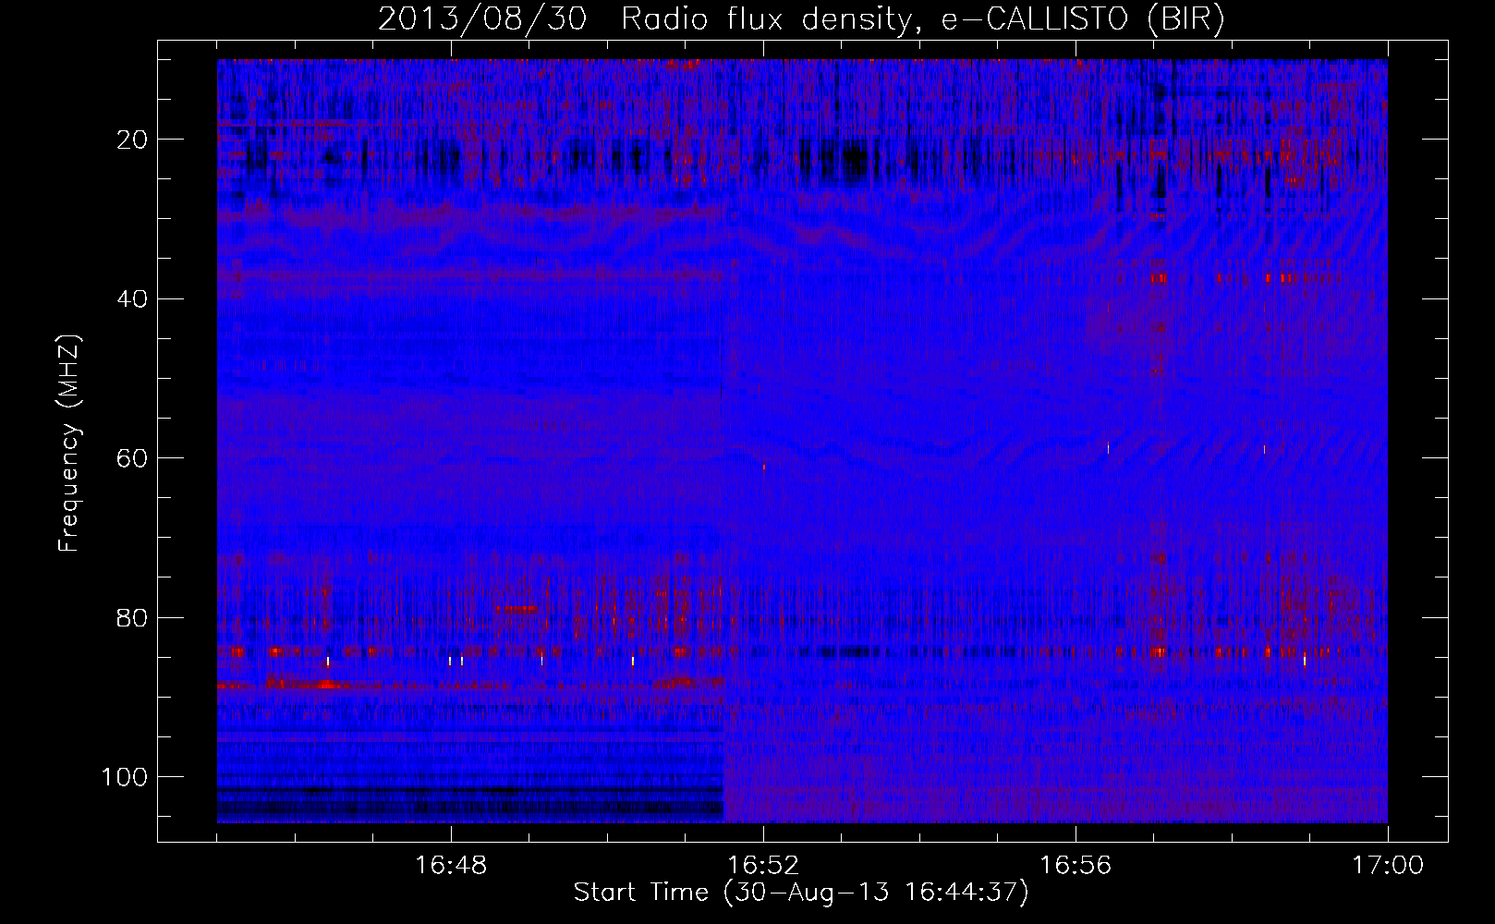Click the '80' frequency tick label
The height and width of the screenshot is (924, 1495).
(x=133, y=617)
